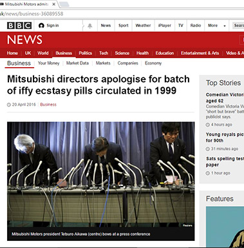Open the Companies subsection
This screenshot has height=248, width=244.
127,63
